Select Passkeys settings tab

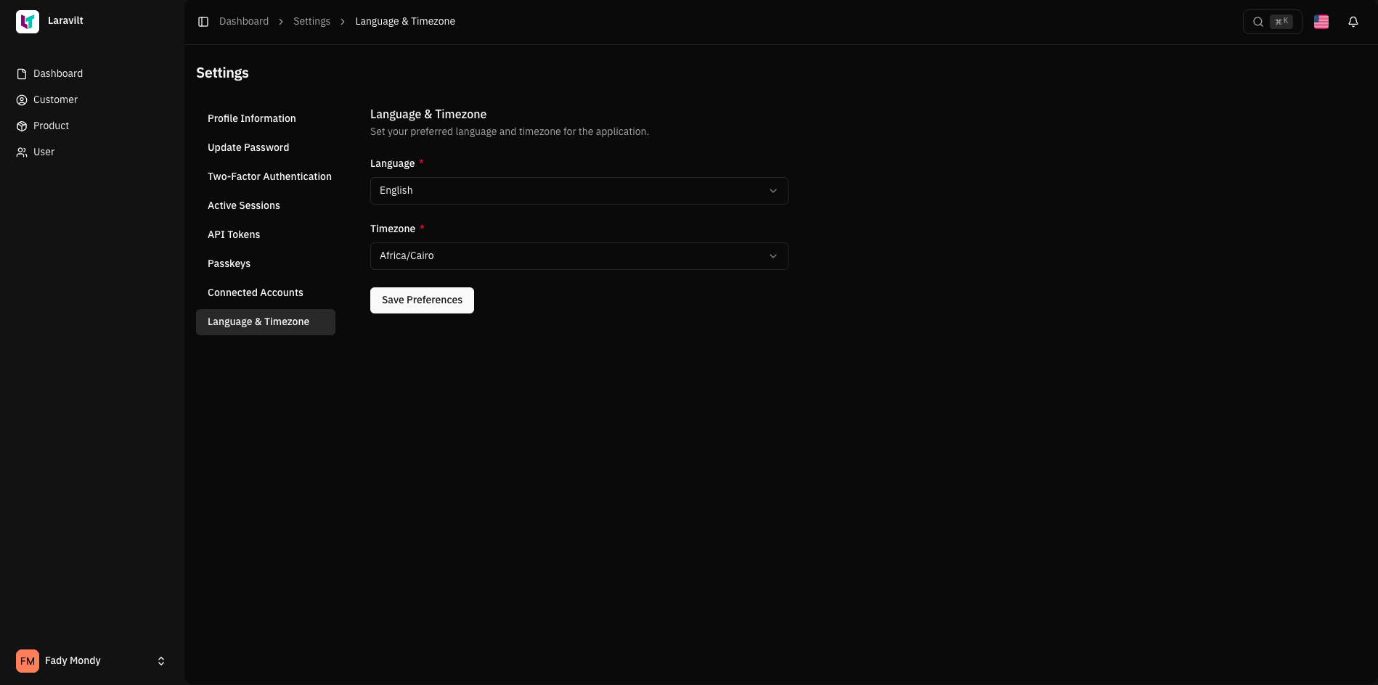point(266,264)
